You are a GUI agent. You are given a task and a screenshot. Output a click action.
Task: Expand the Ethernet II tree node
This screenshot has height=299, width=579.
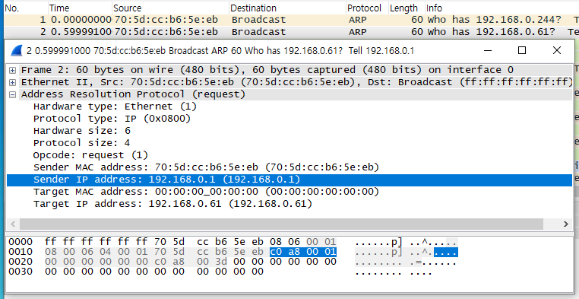(x=13, y=82)
